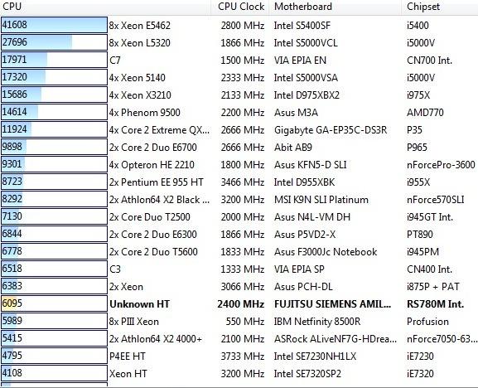Click the Chipset column header
The height and width of the screenshot is (388, 478).
(440, 7)
